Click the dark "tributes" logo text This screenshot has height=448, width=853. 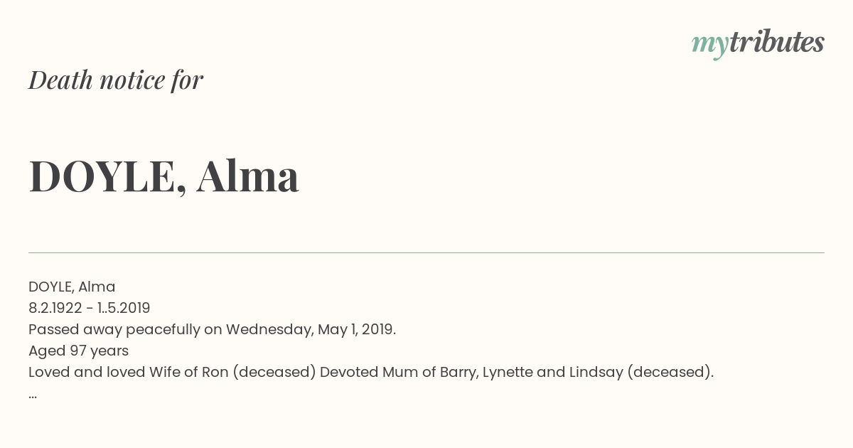coord(776,42)
